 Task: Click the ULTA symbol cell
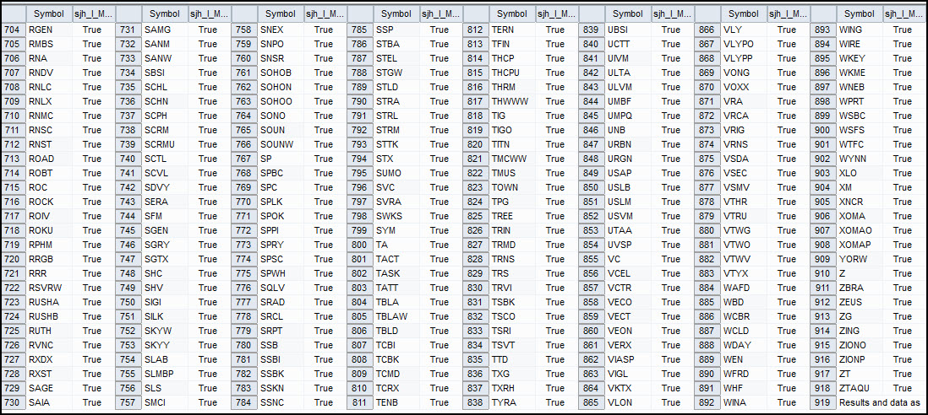[x=629, y=73]
